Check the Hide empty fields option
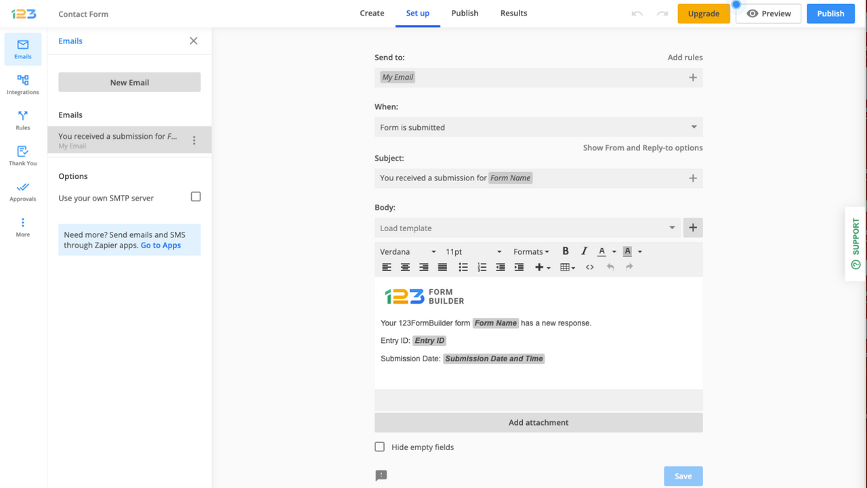Viewport: 867px width, 488px height. tap(380, 447)
